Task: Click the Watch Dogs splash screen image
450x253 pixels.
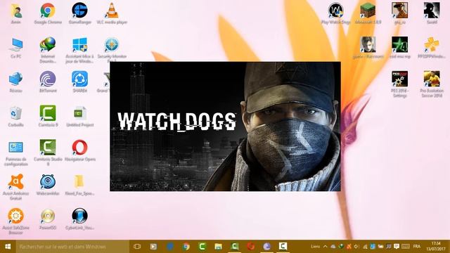Action: [x=225, y=126]
